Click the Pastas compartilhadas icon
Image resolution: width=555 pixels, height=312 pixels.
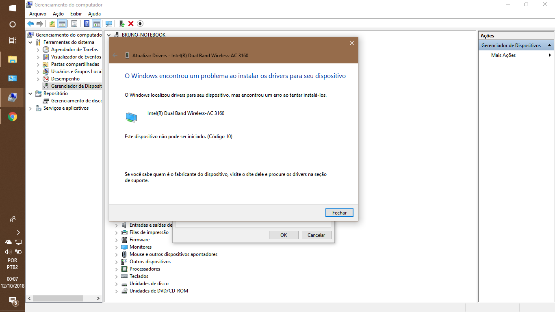(46, 64)
